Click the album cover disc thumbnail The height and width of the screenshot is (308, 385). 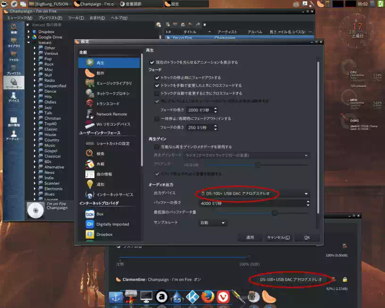pos(35,210)
